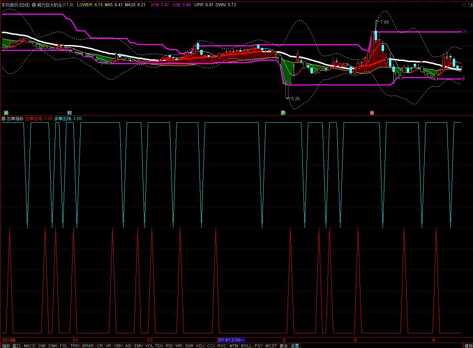The image size is (473, 348).
Task: Switch to the KDJ tab
Action: (201, 346)
